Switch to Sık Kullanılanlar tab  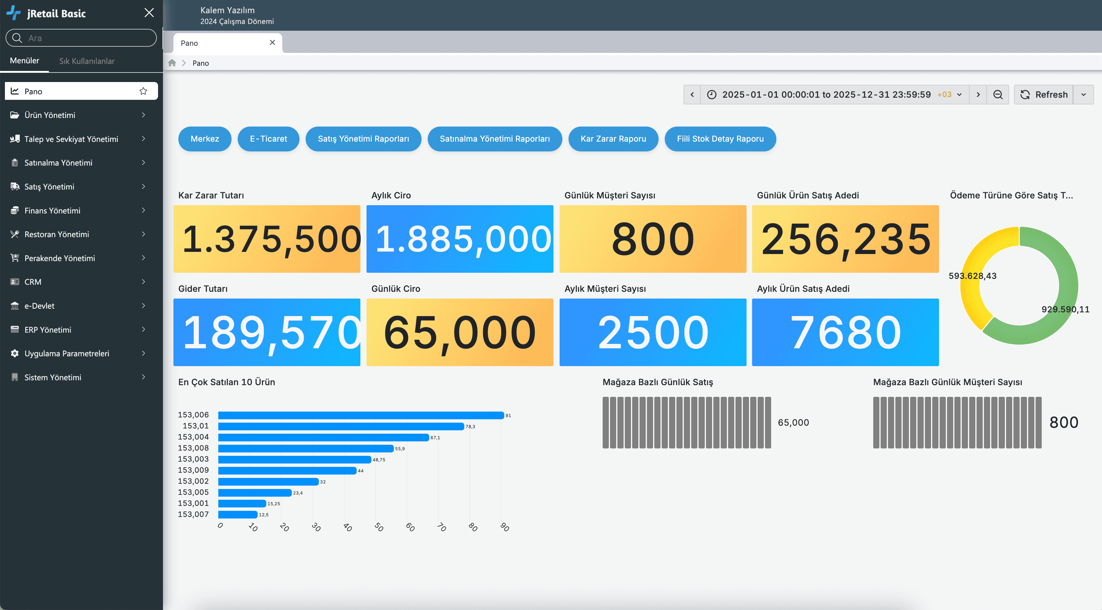(87, 61)
